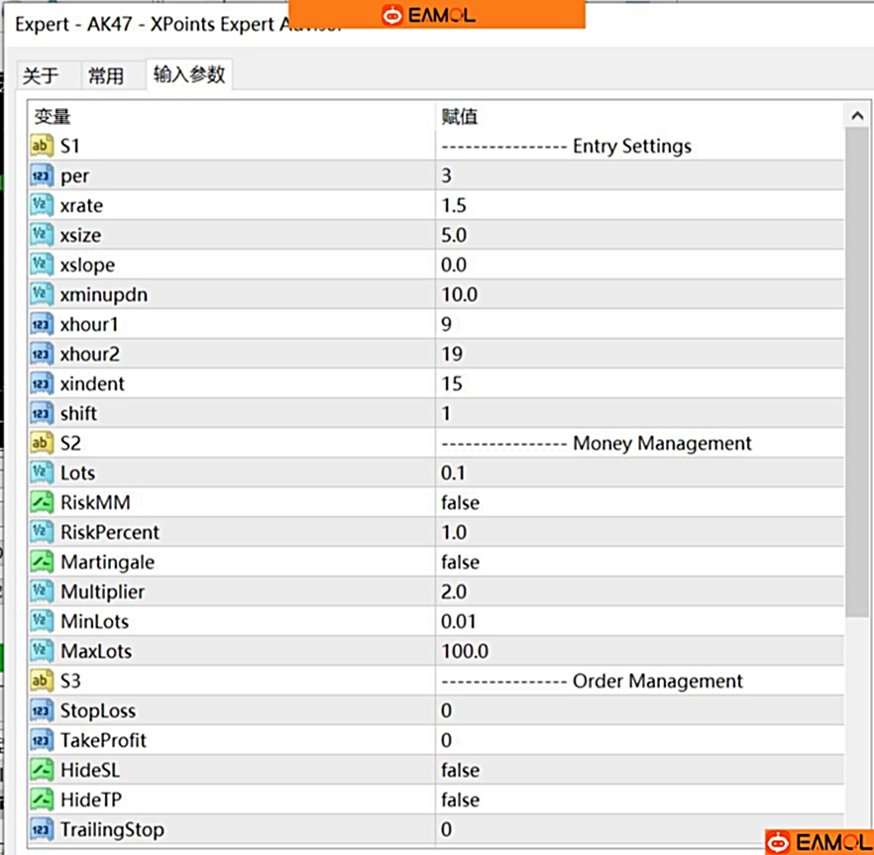The image size is (874, 855).
Task: Toggle the HideSL false value
Action: click(x=460, y=771)
